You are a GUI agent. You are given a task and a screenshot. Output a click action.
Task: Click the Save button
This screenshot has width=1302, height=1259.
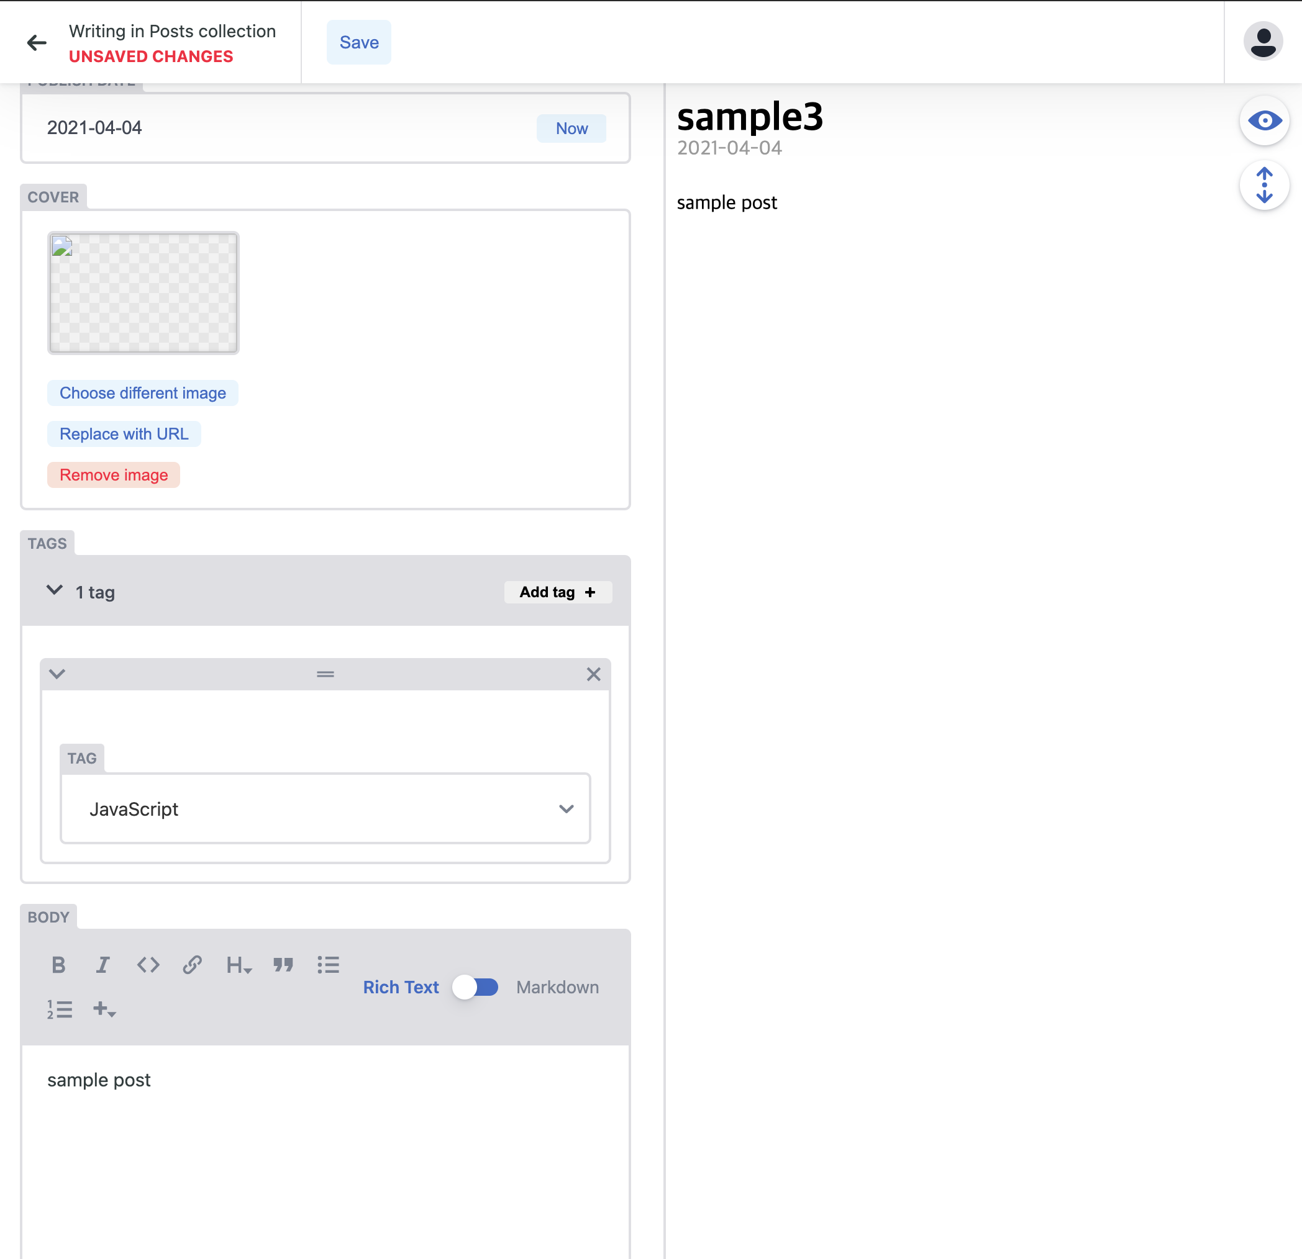click(358, 42)
